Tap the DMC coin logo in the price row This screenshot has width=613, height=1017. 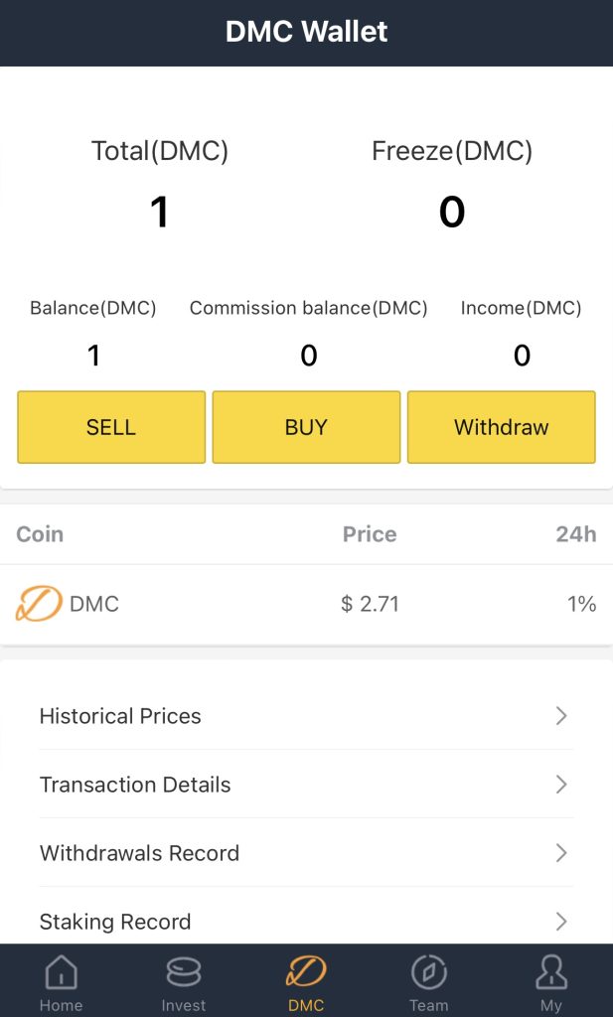[x=39, y=604]
